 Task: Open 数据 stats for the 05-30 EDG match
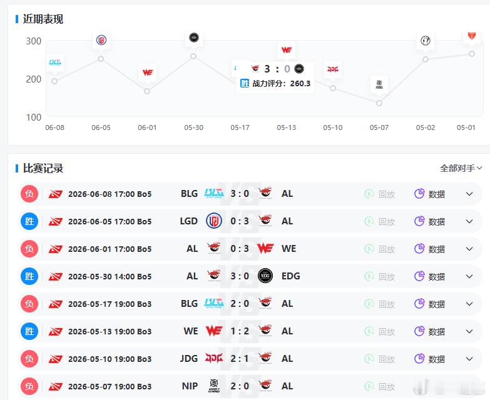pos(430,276)
